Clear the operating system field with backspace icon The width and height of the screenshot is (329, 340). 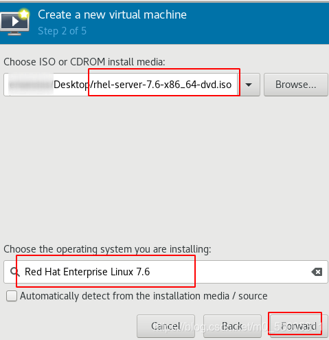coord(317,272)
